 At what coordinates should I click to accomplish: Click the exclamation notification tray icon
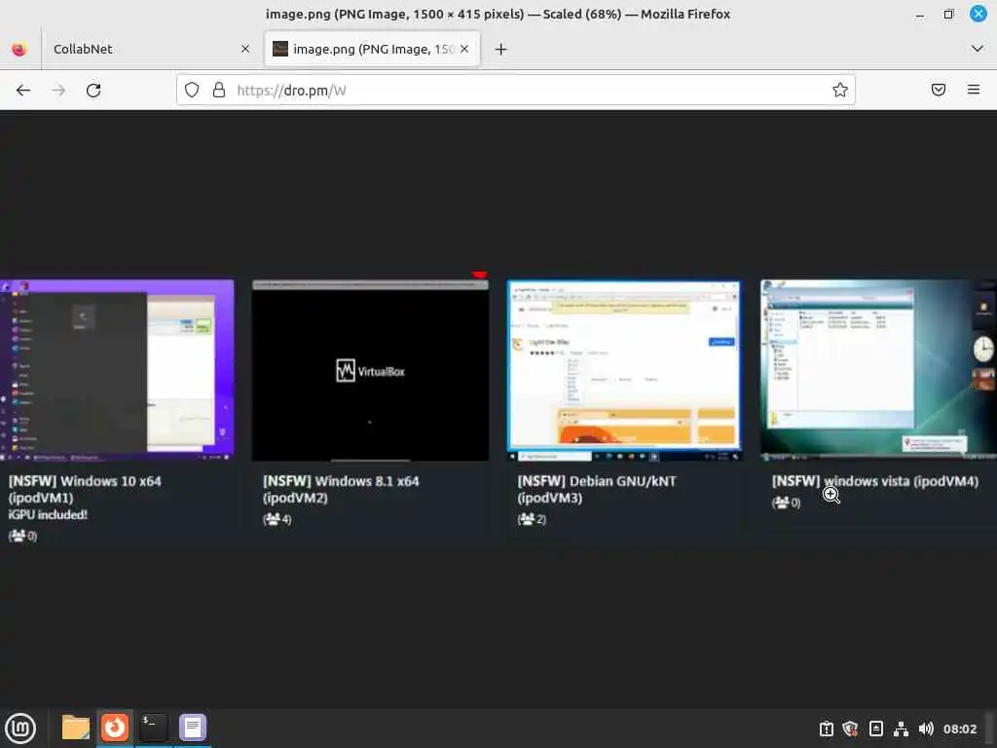826,729
